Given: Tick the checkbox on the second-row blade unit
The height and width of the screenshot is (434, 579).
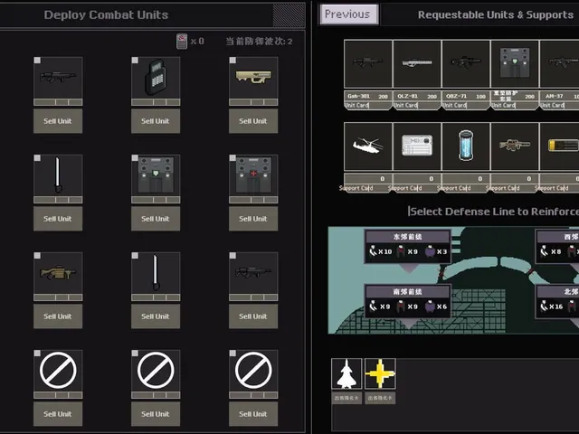Looking at the screenshot, I should click(x=37, y=158).
